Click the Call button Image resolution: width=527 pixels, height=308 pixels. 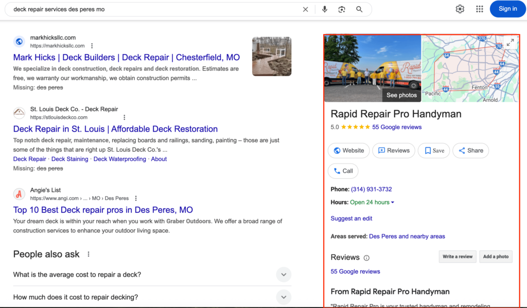(343, 171)
